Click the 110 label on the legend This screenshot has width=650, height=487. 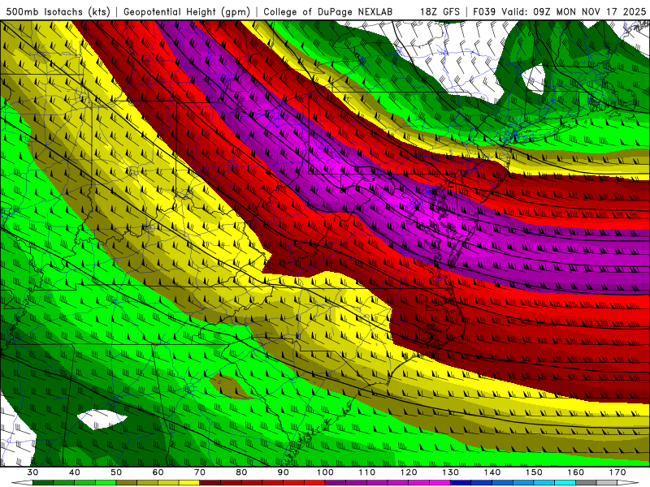click(x=367, y=472)
